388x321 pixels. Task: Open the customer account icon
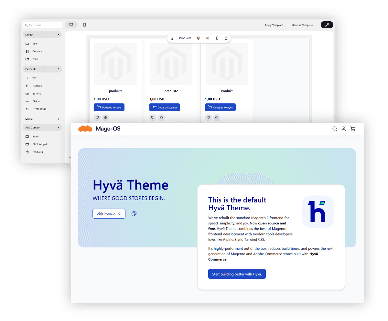click(344, 129)
